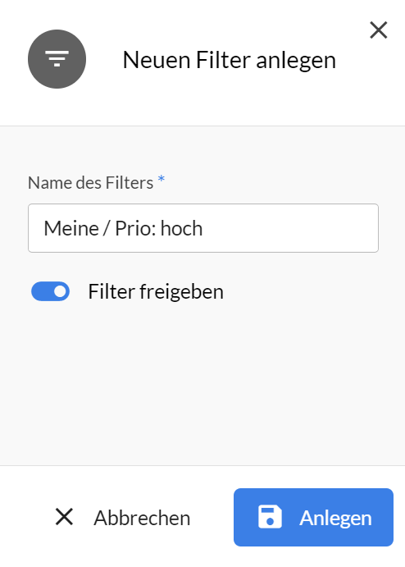
Task: Close the dialog with the top-right X
Action: [378, 30]
